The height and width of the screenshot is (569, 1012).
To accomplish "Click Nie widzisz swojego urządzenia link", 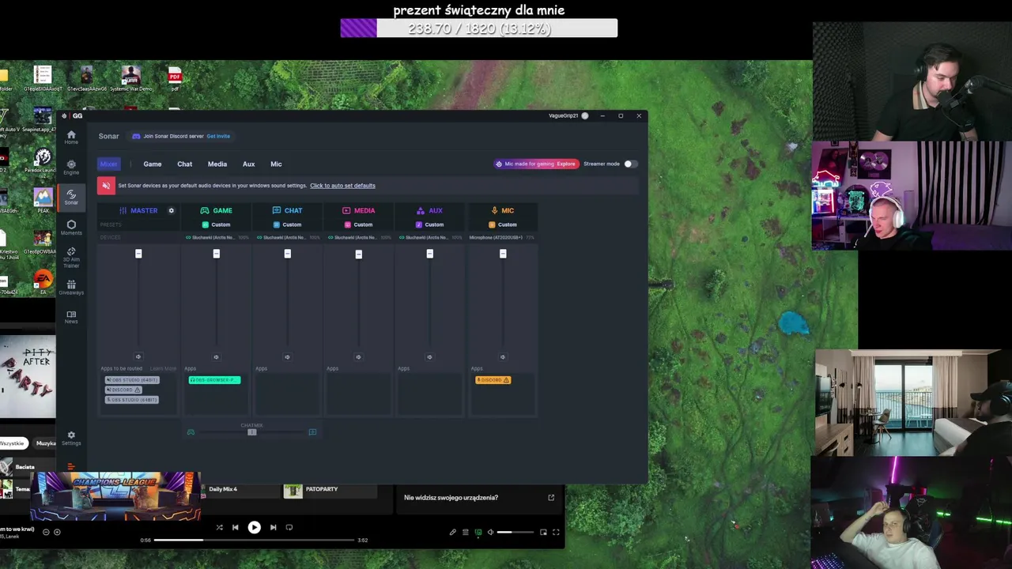I will pos(451,498).
